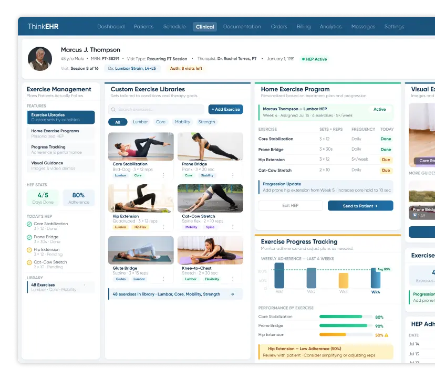Open the Messages tab
Screen dimensions: 435x380
pos(363,27)
